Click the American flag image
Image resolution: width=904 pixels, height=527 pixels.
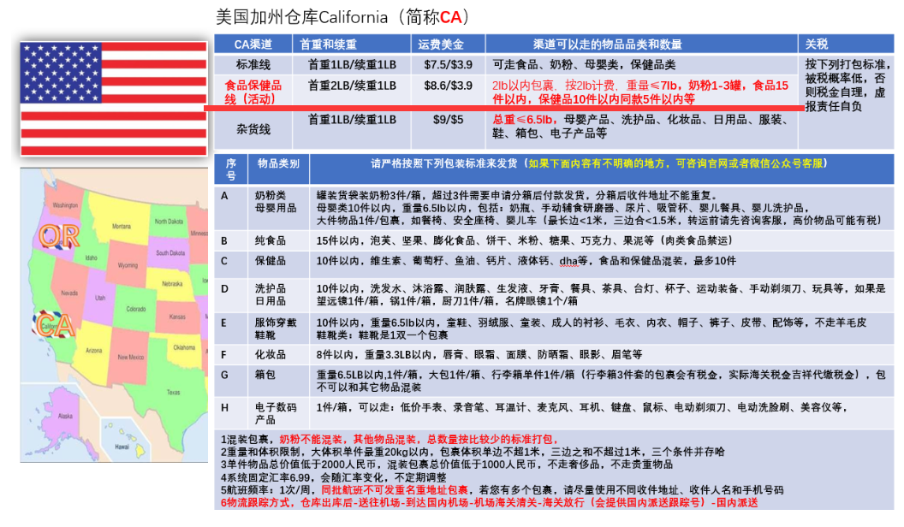tap(114, 98)
